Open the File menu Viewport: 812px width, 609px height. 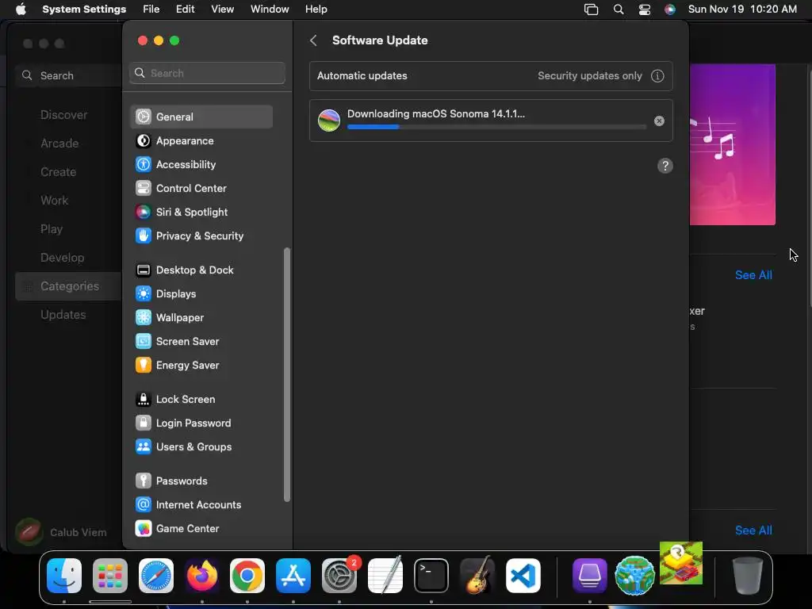click(x=151, y=10)
